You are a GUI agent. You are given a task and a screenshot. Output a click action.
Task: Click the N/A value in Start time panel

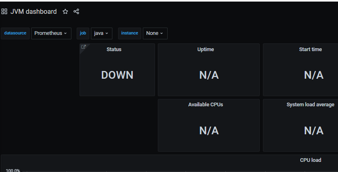(314, 75)
